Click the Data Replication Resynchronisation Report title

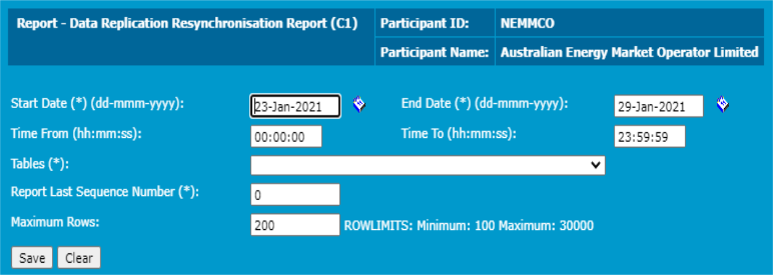[187, 24]
